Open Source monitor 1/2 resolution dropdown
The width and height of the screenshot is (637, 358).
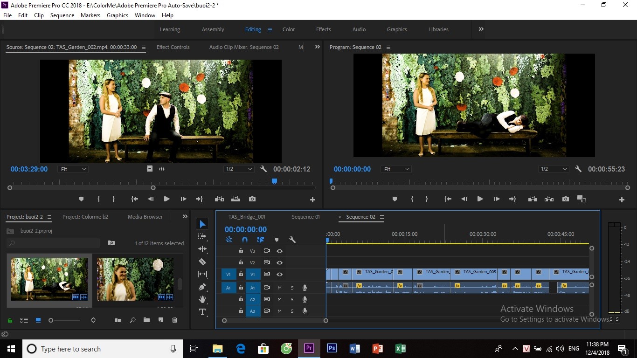tap(239, 169)
